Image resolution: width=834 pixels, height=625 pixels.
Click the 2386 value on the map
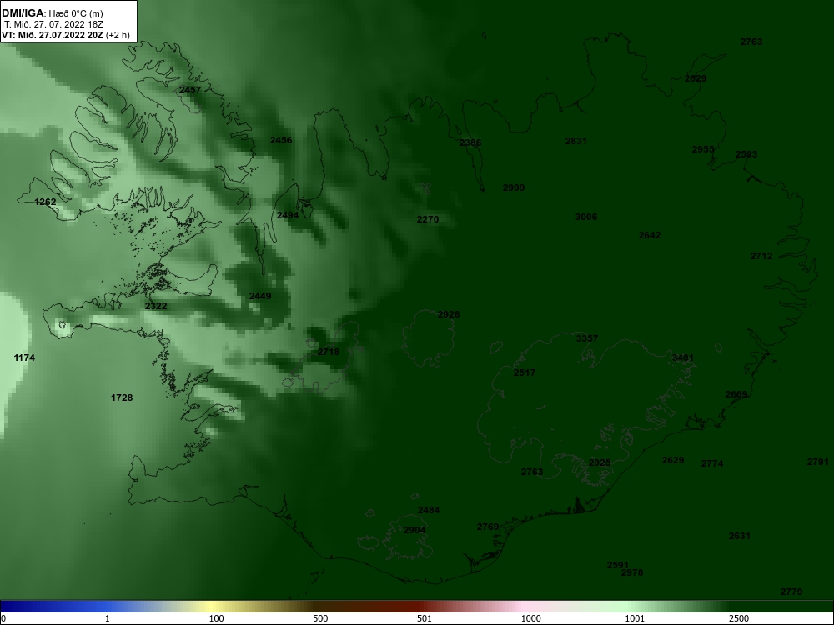[x=470, y=142]
